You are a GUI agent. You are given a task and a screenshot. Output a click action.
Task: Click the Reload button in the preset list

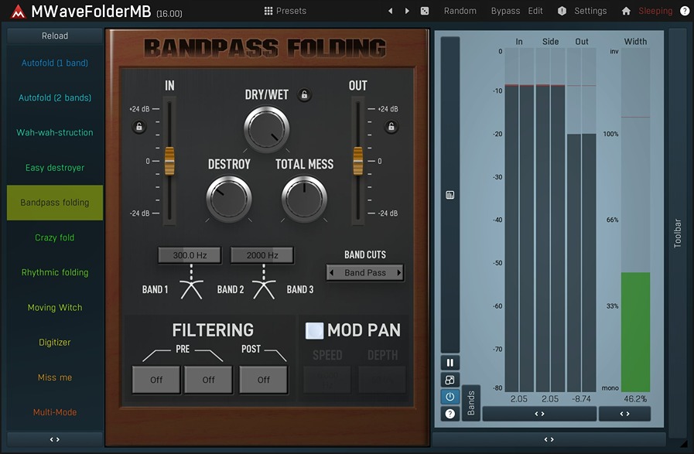pos(54,35)
